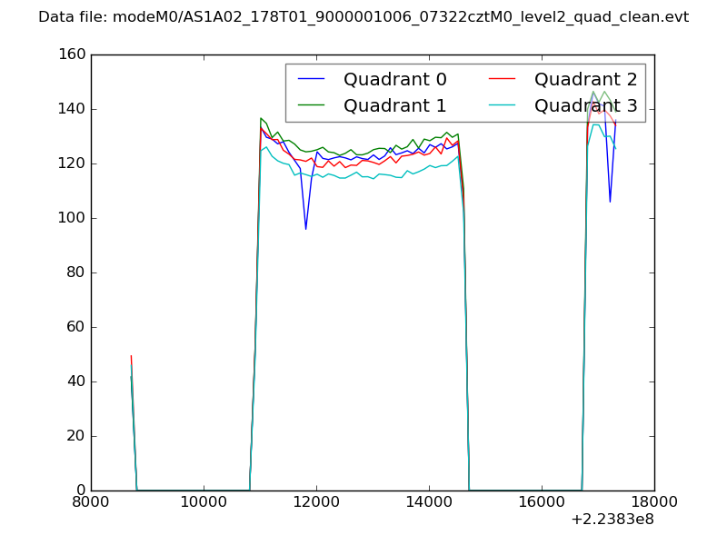727x545 pixels.
Task: Select the cyan line swatch in legend
Action: click(502, 106)
